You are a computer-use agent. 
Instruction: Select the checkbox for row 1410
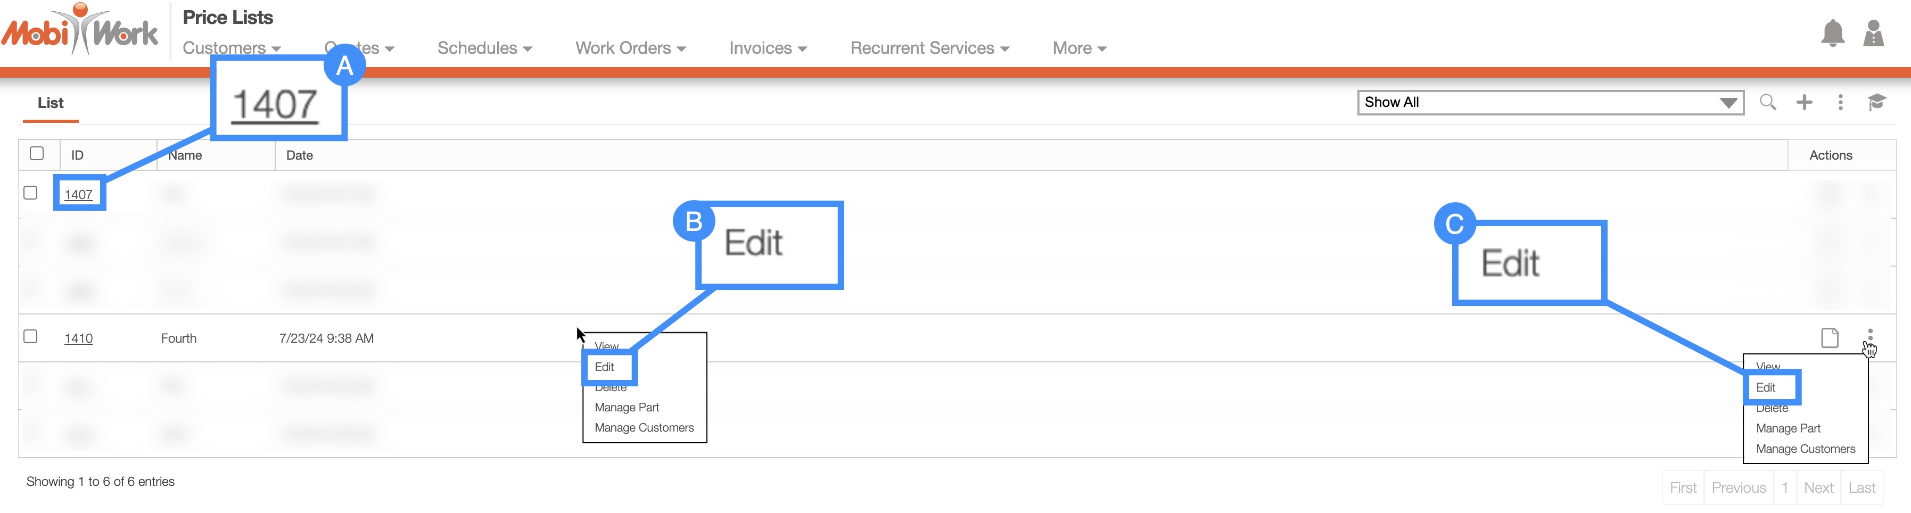click(30, 336)
